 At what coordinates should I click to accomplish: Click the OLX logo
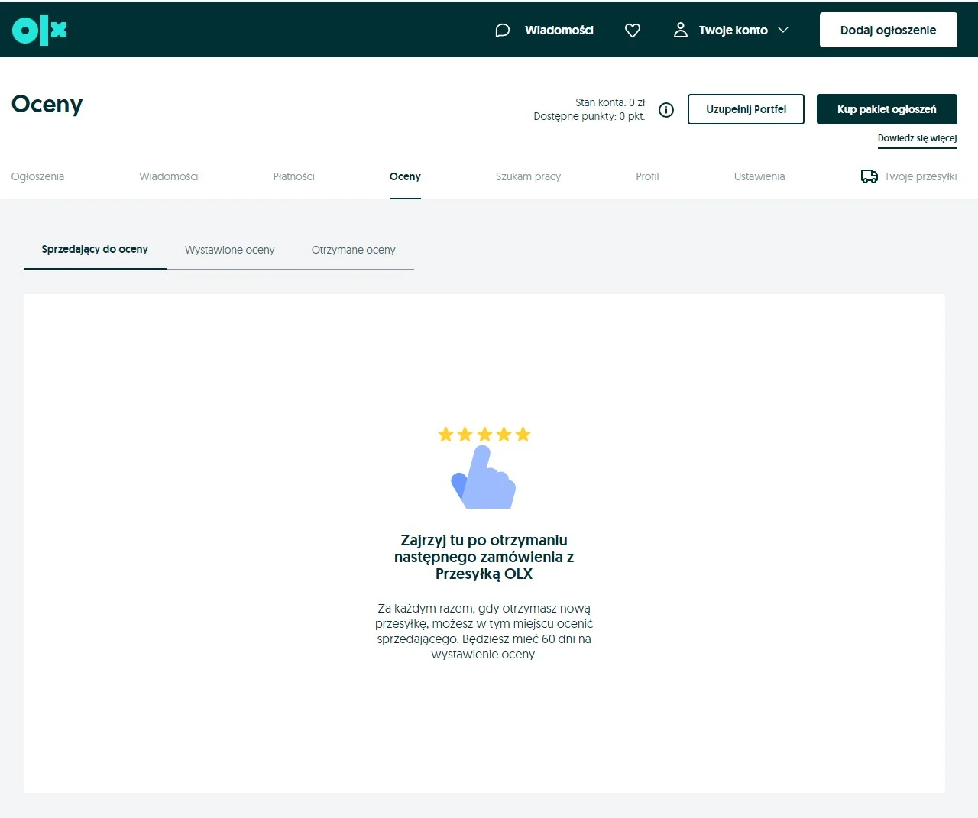pyautogui.click(x=38, y=30)
